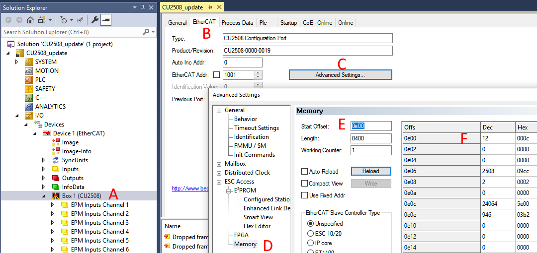Viewport: 537px width, 253px height.
Task: Go to Solution Explorer Home view
Action: [x=30, y=20]
